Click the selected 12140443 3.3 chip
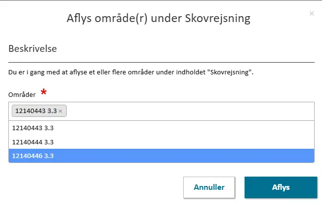 tap(36, 111)
